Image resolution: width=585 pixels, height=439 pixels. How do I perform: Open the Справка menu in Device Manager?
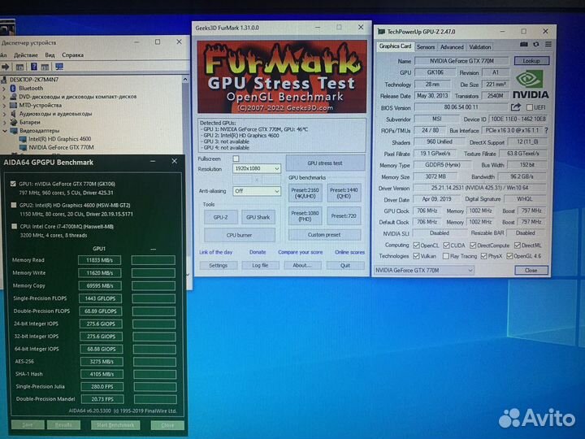click(x=72, y=55)
